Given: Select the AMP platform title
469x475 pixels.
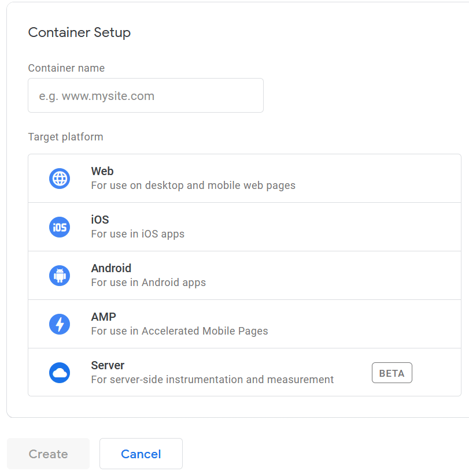Looking at the screenshot, I should coord(104,317).
